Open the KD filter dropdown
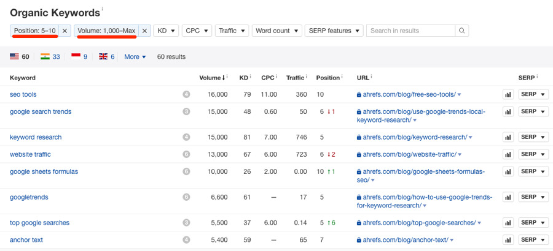The height and width of the screenshot is (251, 553). coord(167,31)
